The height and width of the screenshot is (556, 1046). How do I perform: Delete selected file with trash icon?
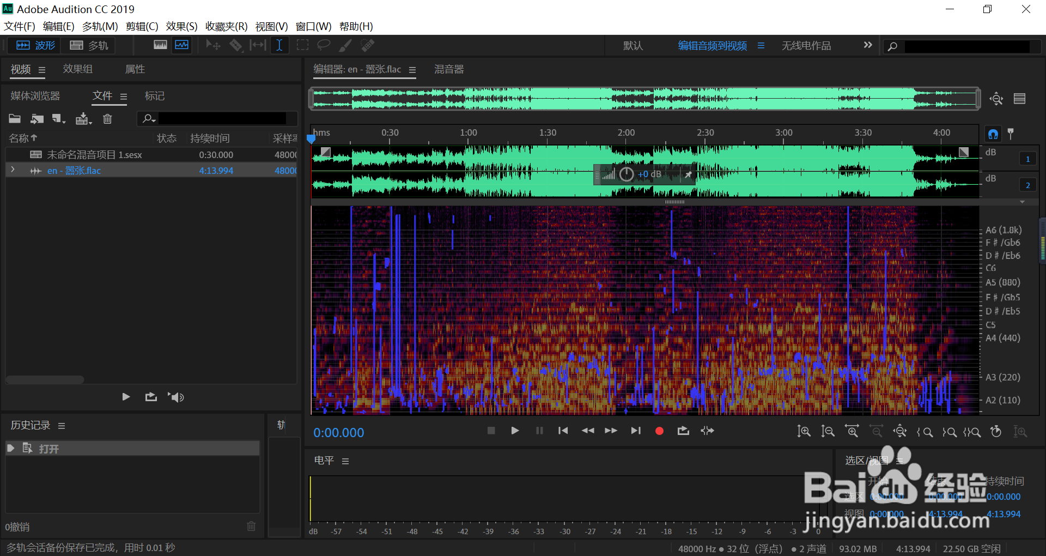[x=107, y=118]
